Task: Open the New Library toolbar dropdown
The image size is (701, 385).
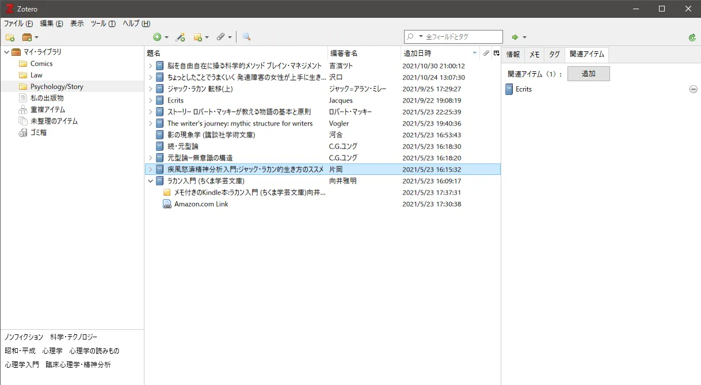Action: pyautogui.click(x=30, y=37)
